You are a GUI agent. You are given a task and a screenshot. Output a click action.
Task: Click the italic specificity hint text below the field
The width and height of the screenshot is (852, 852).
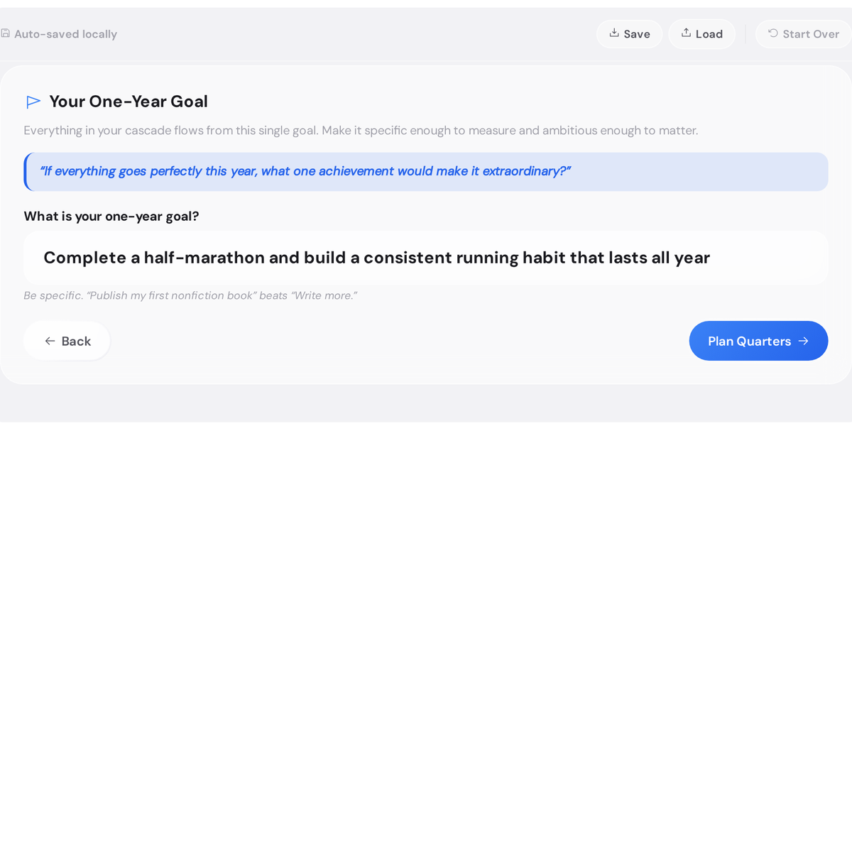190,295
